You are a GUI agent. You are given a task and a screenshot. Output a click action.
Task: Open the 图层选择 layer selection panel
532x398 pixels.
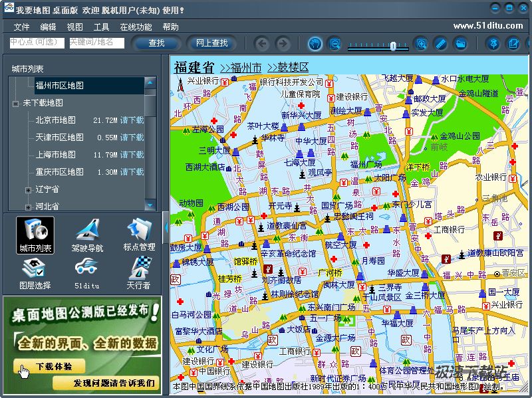[35, 274]
